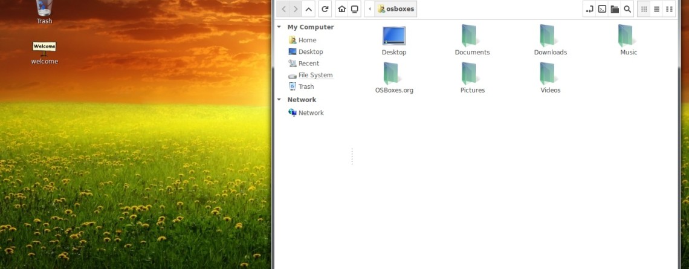
Task: Collapse the Network sidebar section
Action: tap(279, 100)
